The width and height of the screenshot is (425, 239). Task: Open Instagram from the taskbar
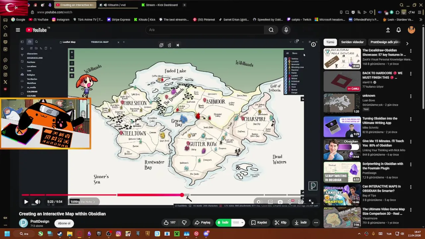(x=118, y=234)
